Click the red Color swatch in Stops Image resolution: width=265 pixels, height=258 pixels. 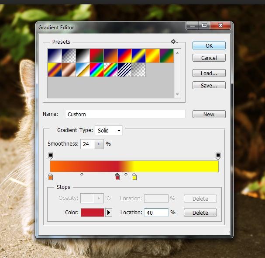[x=92, y=213]
